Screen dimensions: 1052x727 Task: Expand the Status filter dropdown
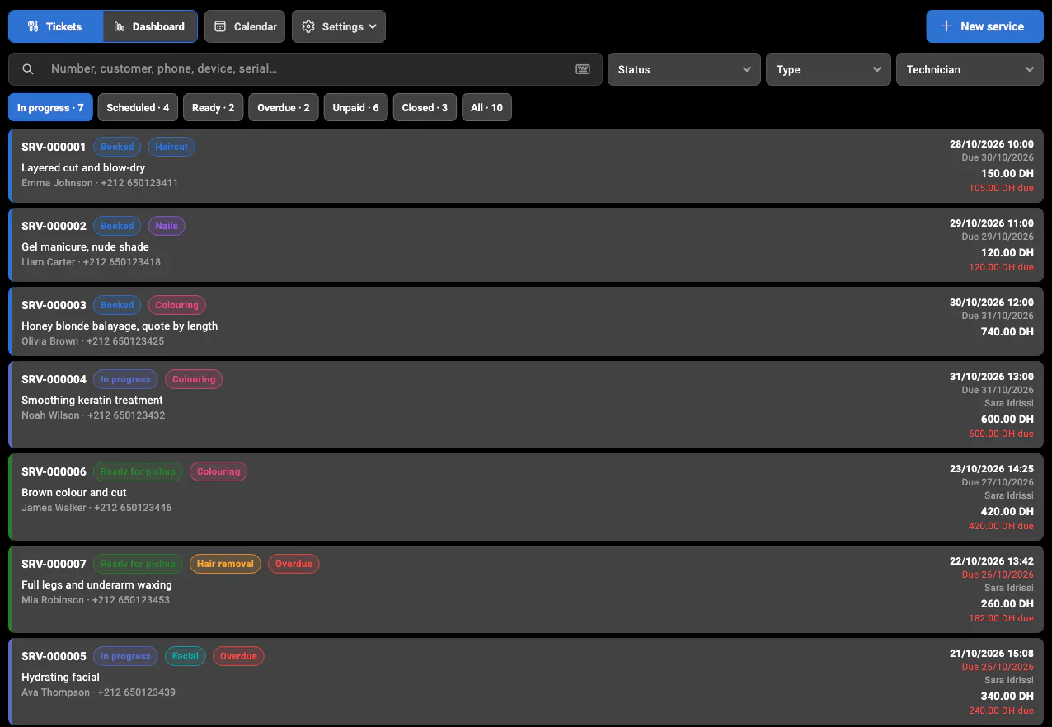(x=684, y=69)
